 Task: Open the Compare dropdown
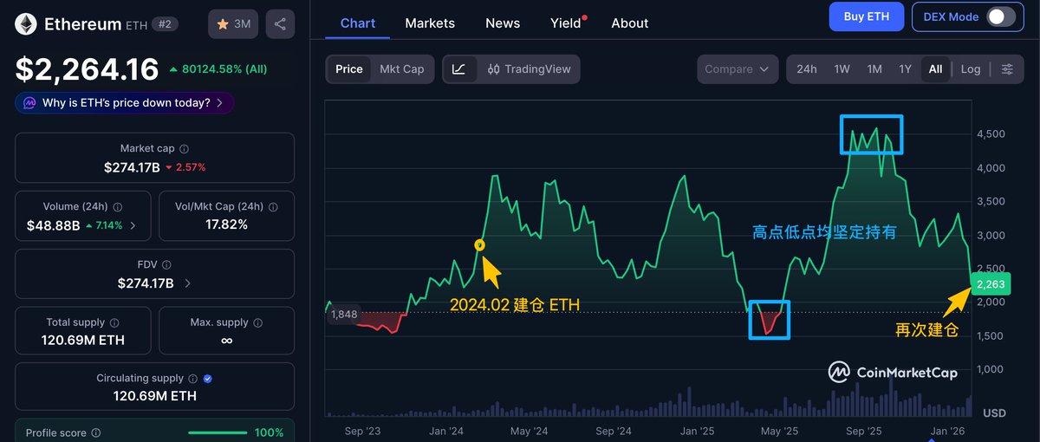coord(737,69)
